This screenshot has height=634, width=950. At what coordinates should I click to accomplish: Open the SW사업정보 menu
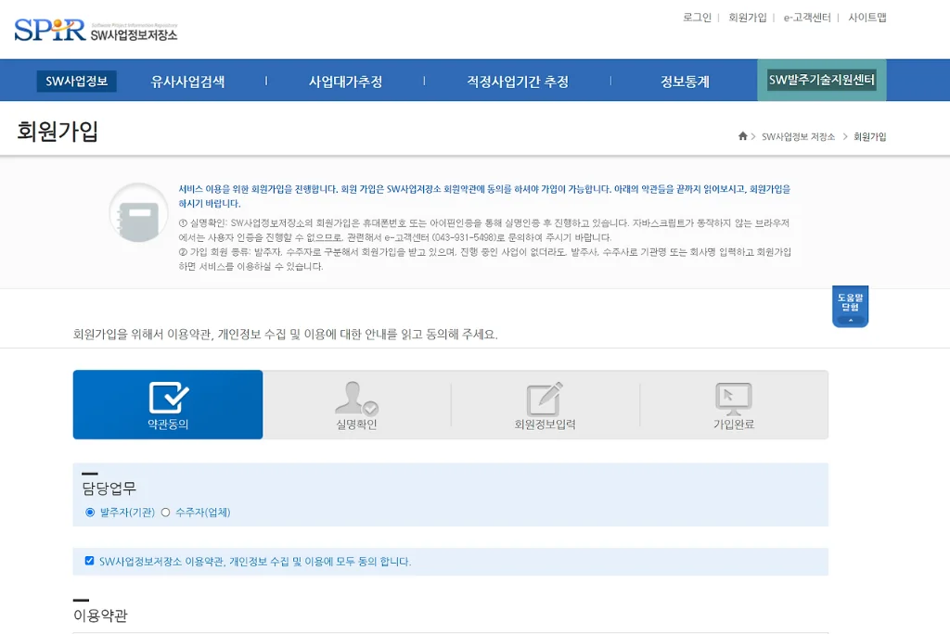(76, 81)
